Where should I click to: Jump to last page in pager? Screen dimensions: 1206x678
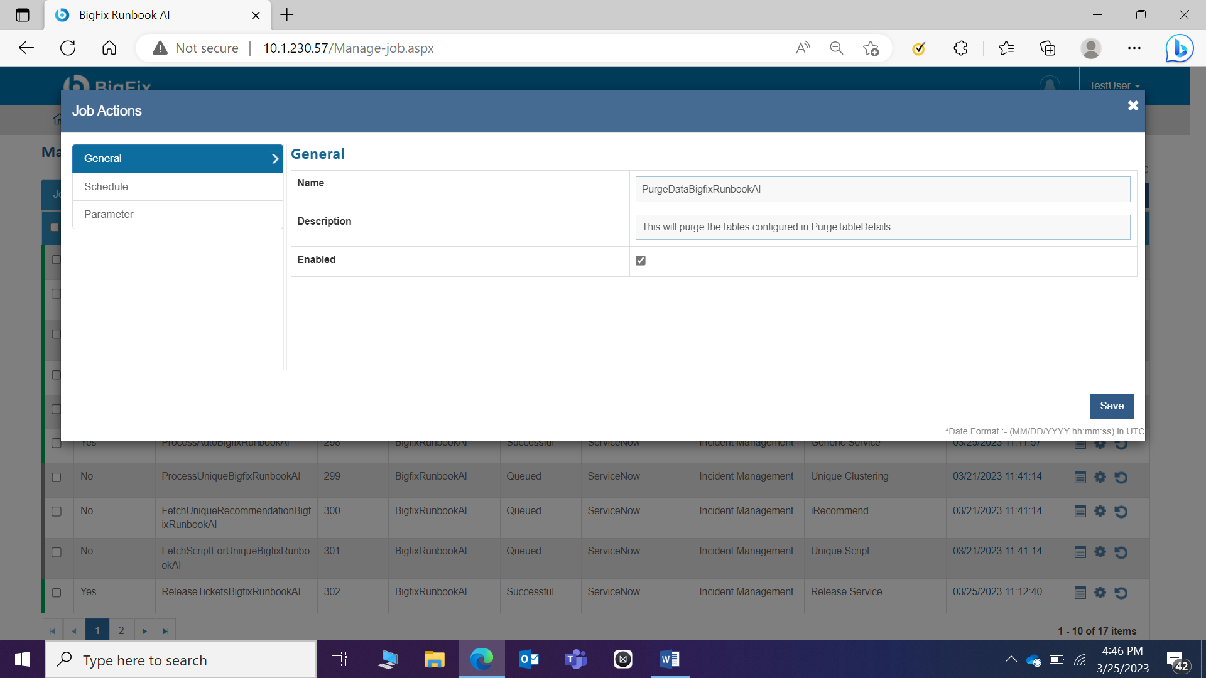[165, 631]
